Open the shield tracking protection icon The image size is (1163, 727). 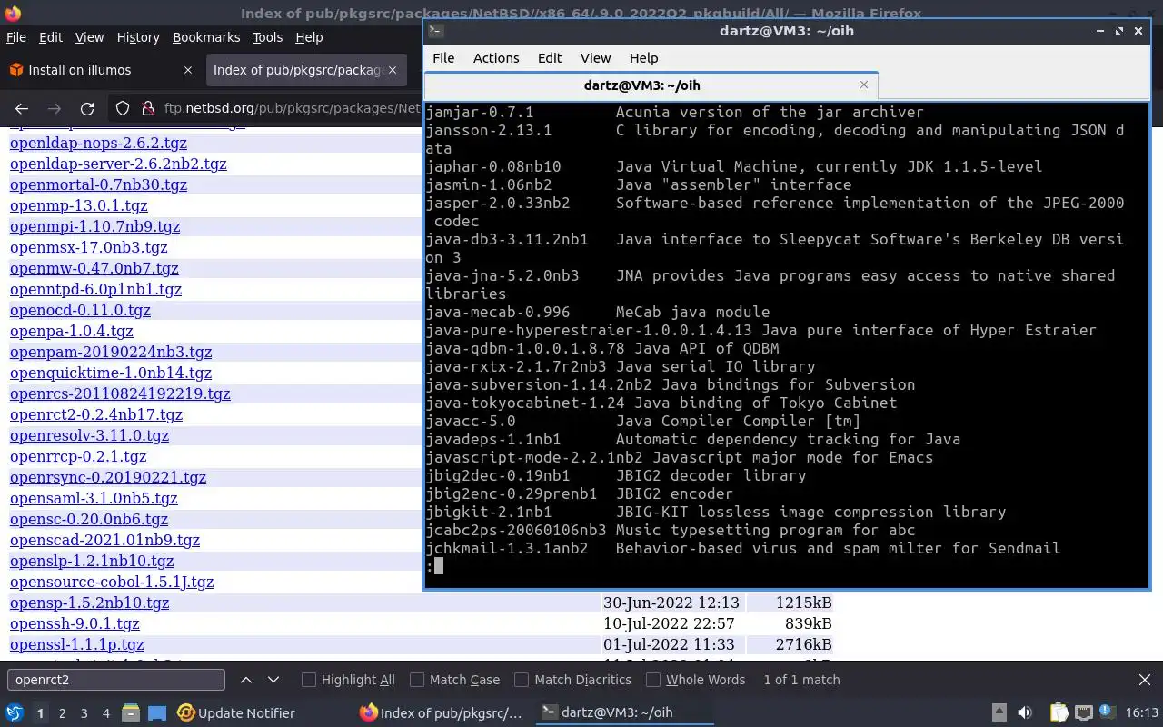(123, 108)
